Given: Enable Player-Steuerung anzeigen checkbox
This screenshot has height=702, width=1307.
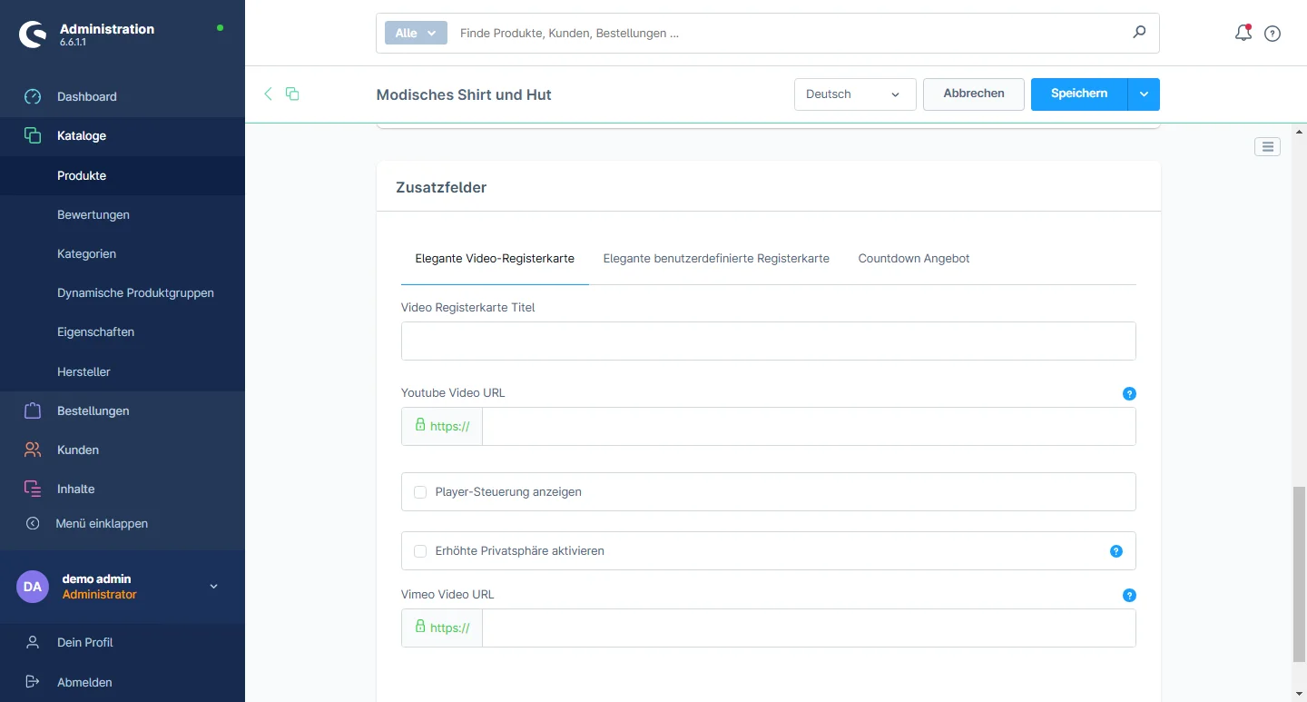Looking at the screenshot, I should click(x=420, y=492).
